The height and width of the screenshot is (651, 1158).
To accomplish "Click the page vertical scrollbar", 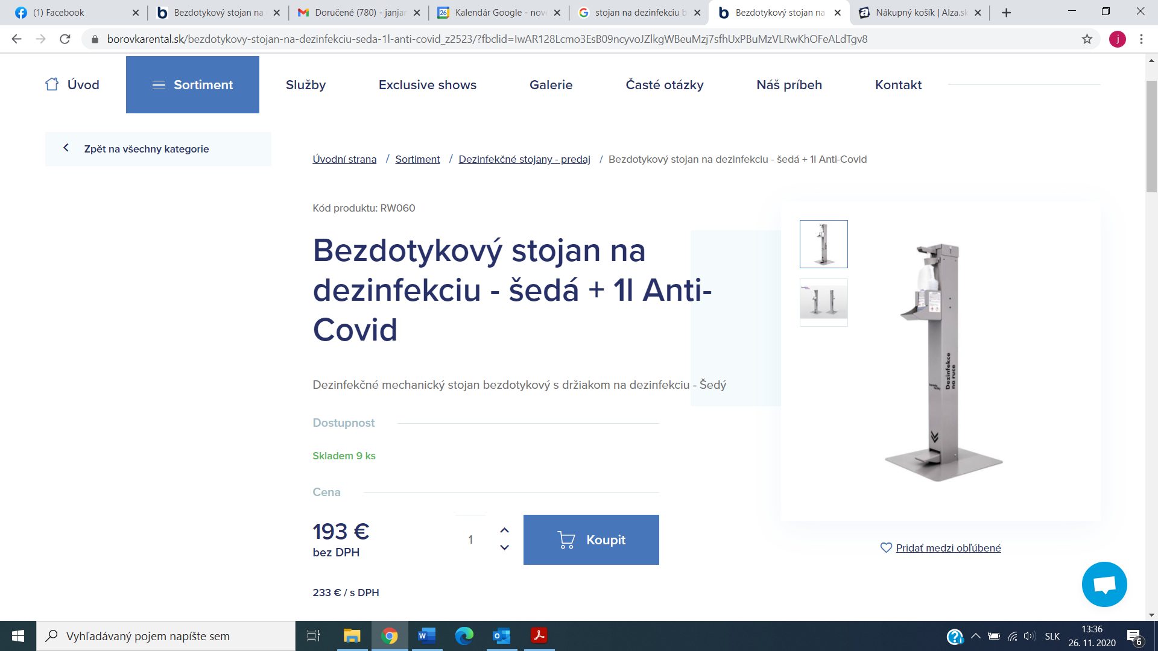I will 1151,136.
